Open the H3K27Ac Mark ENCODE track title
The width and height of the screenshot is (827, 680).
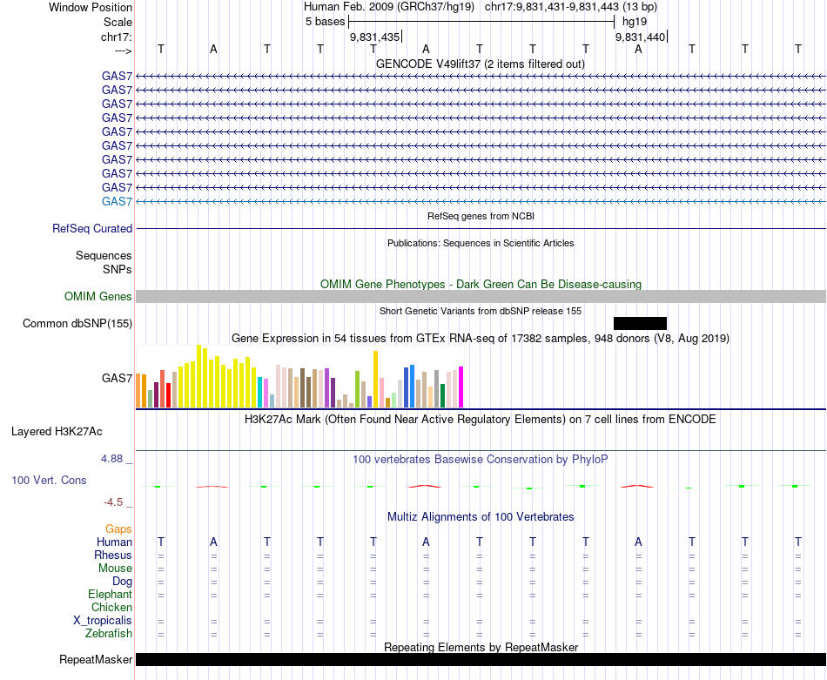[x=481, y=420]
